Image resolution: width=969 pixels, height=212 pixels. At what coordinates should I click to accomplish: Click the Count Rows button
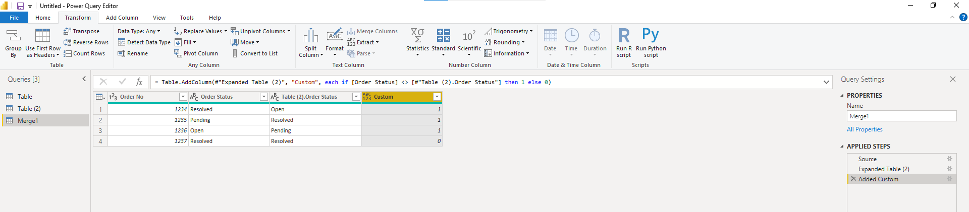click(84, 53)
